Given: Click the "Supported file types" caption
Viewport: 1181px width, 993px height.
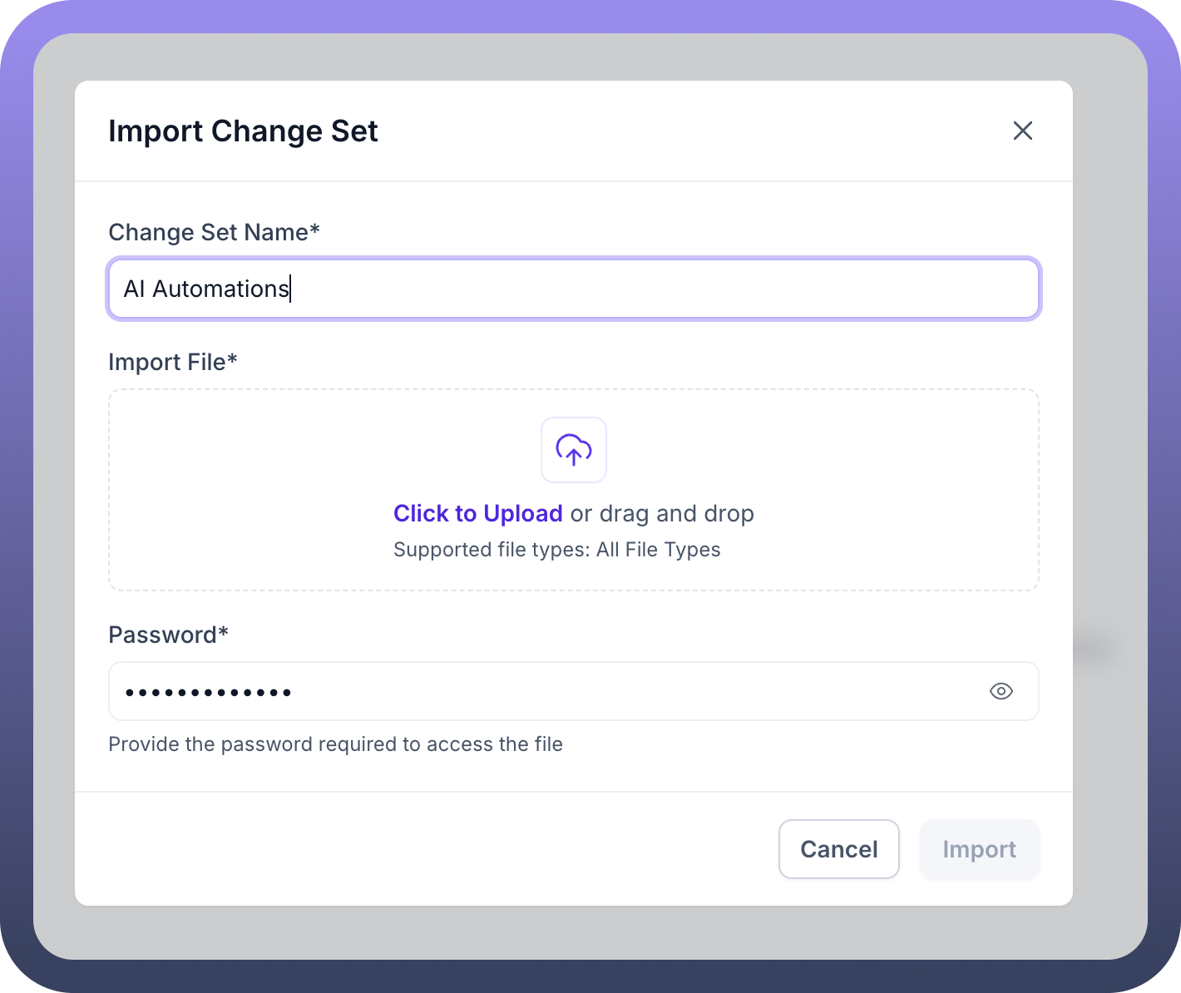Looking at the screenshot, I should pyautogui.click(x=556, y=550).
